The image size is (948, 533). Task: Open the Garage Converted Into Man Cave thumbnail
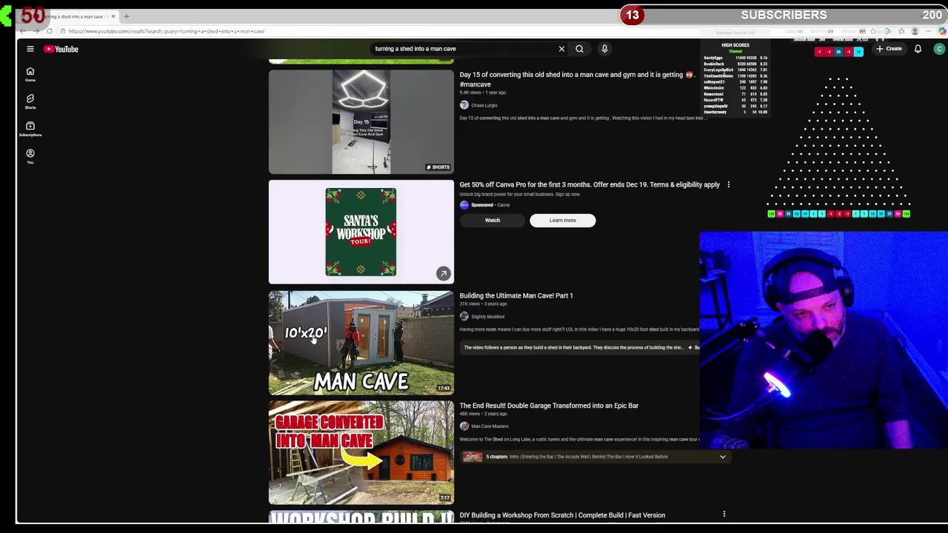361,452
